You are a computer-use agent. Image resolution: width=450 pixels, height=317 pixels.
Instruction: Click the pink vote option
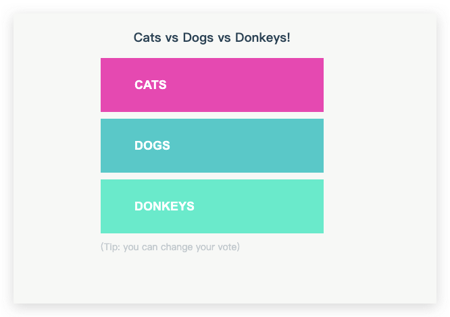pos(211,85)
